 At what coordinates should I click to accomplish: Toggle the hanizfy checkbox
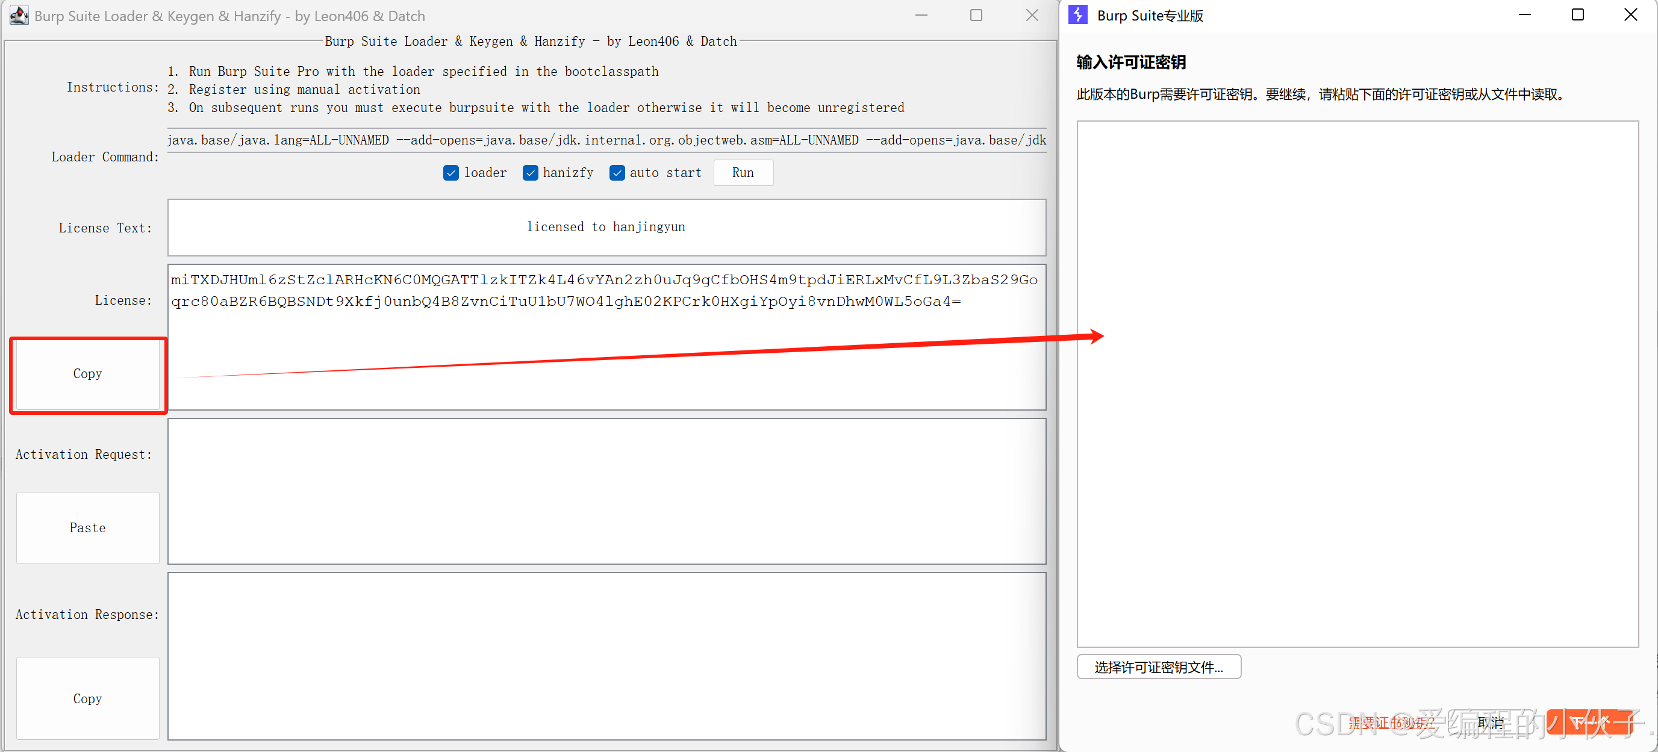(x=531, y=173)
